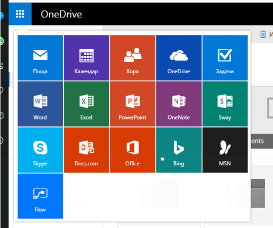
Task: Click the trash can icon in toolbar
Action: (x=263, y=34)
